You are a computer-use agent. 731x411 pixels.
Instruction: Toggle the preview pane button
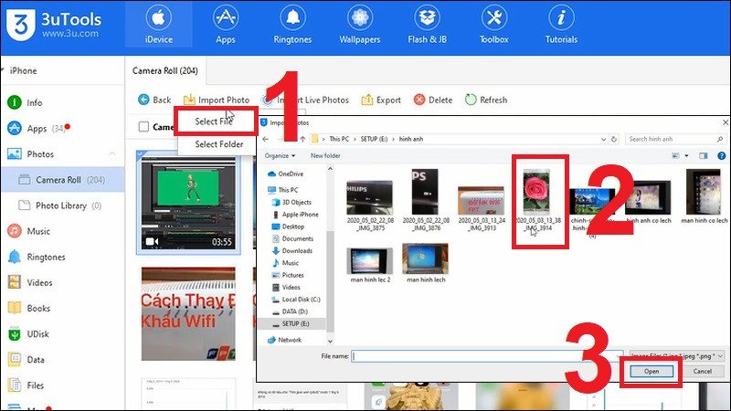[x=703, y=155]
